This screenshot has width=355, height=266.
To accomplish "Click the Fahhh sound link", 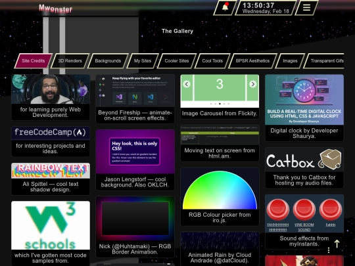I will point(331,225).
